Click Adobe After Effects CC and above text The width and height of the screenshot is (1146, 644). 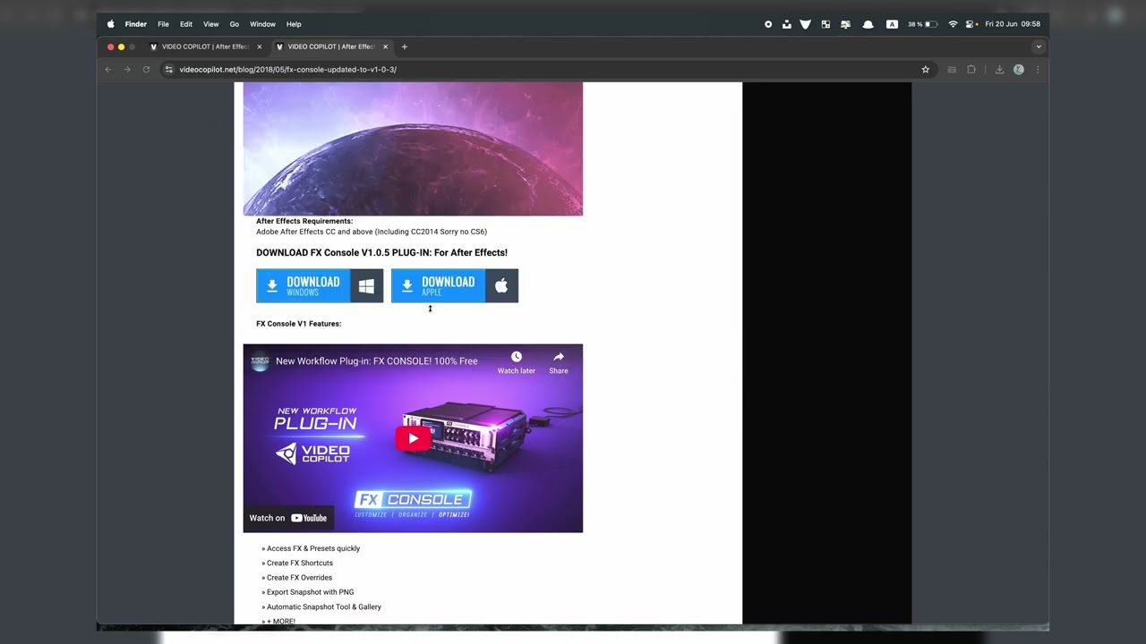[372, 232]
